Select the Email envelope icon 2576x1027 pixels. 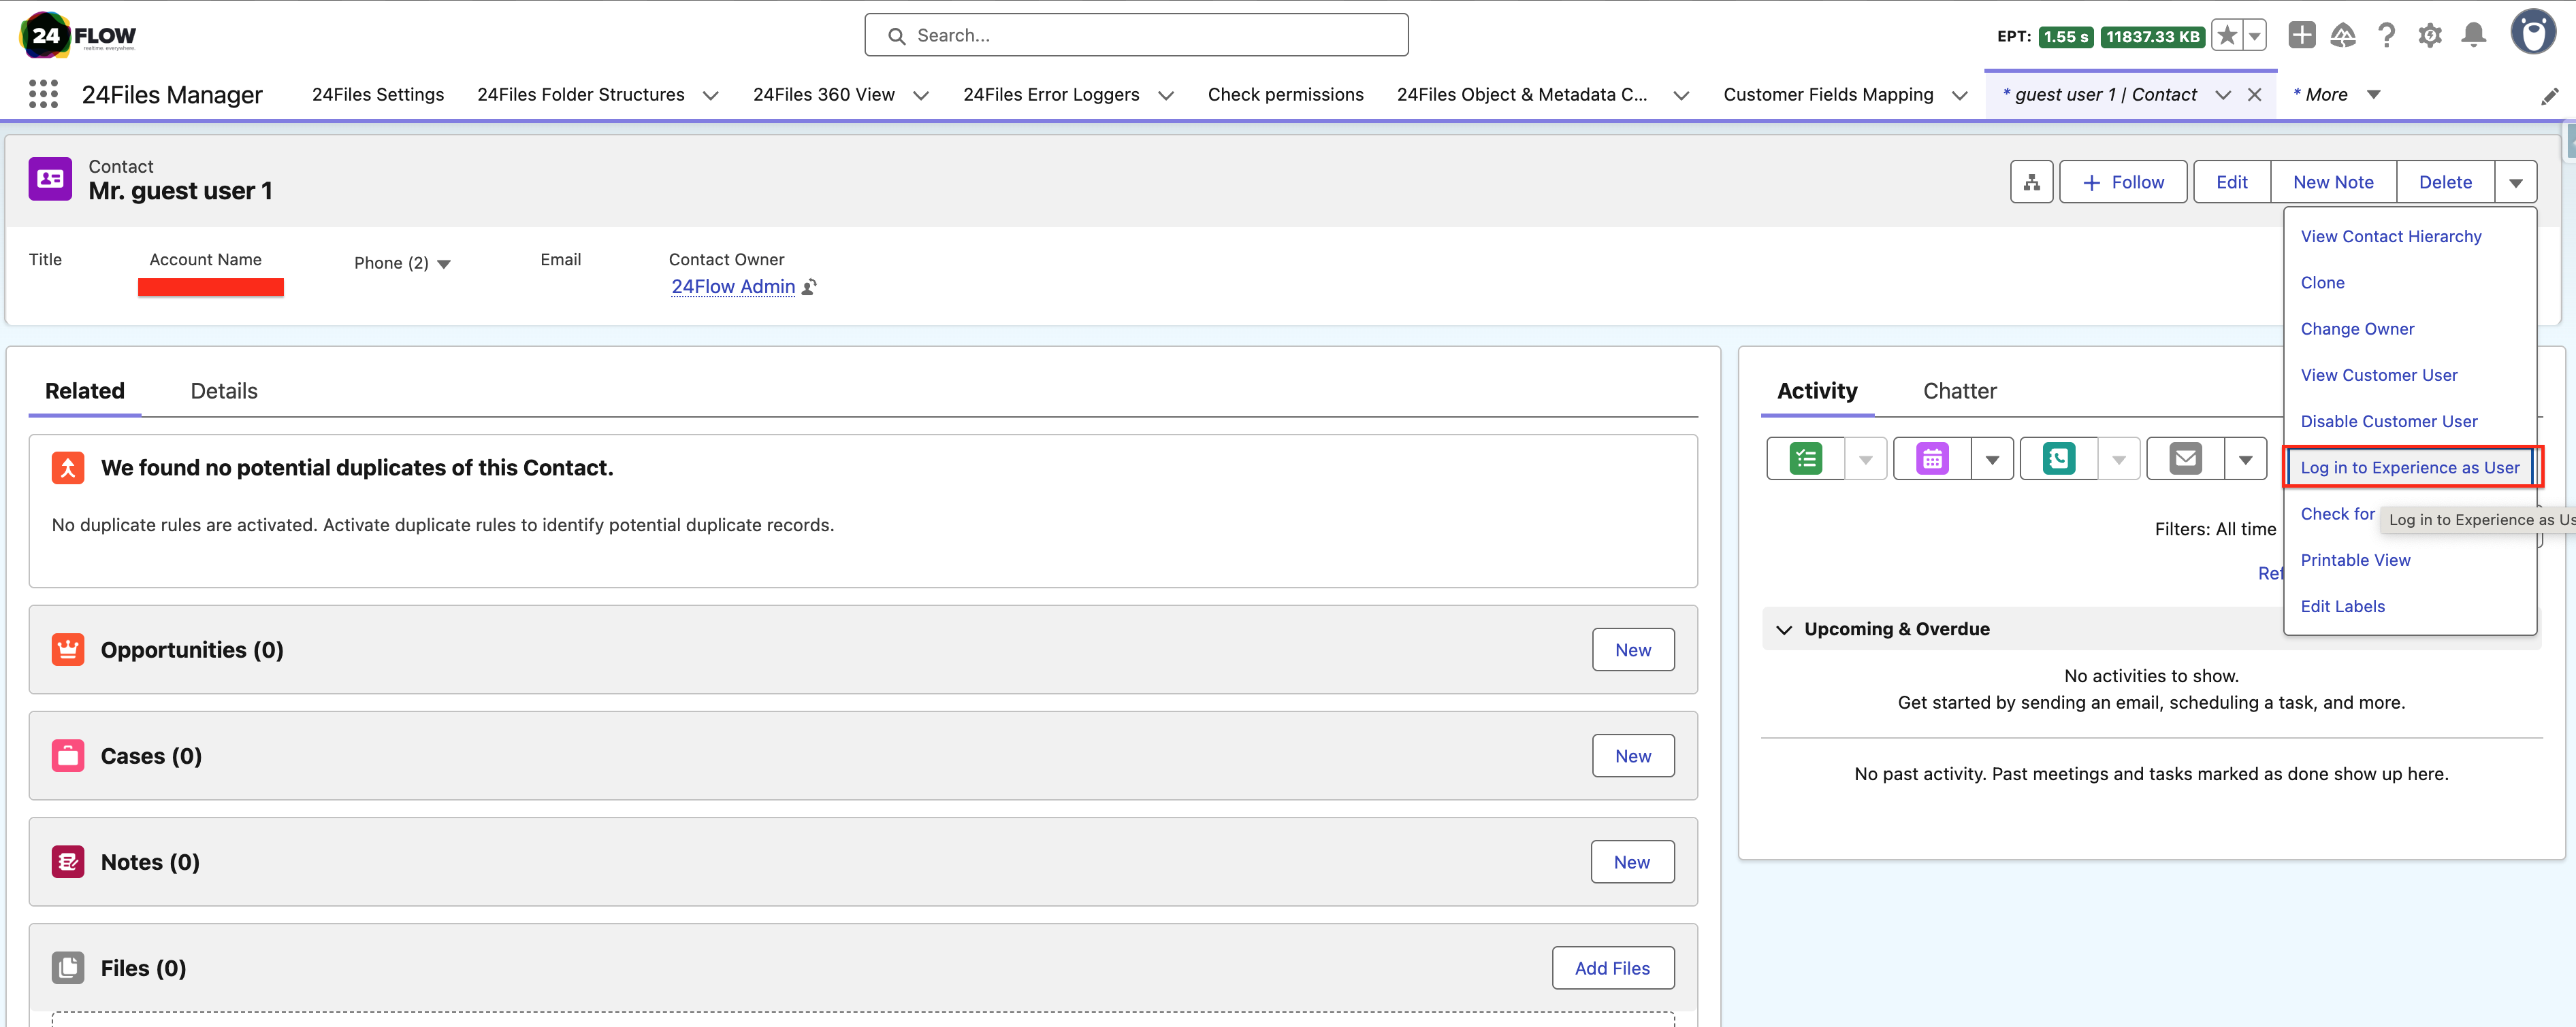pyautogui.click(x=2185, y=458)
